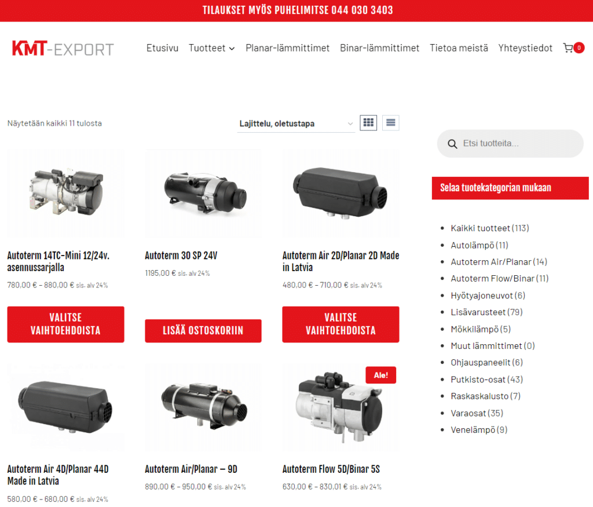Image resolution: width=593 pixels, height=507 pixels.
Task: Click 'Selaa tuotekategorian mukaan' heading
Action: 496,188
